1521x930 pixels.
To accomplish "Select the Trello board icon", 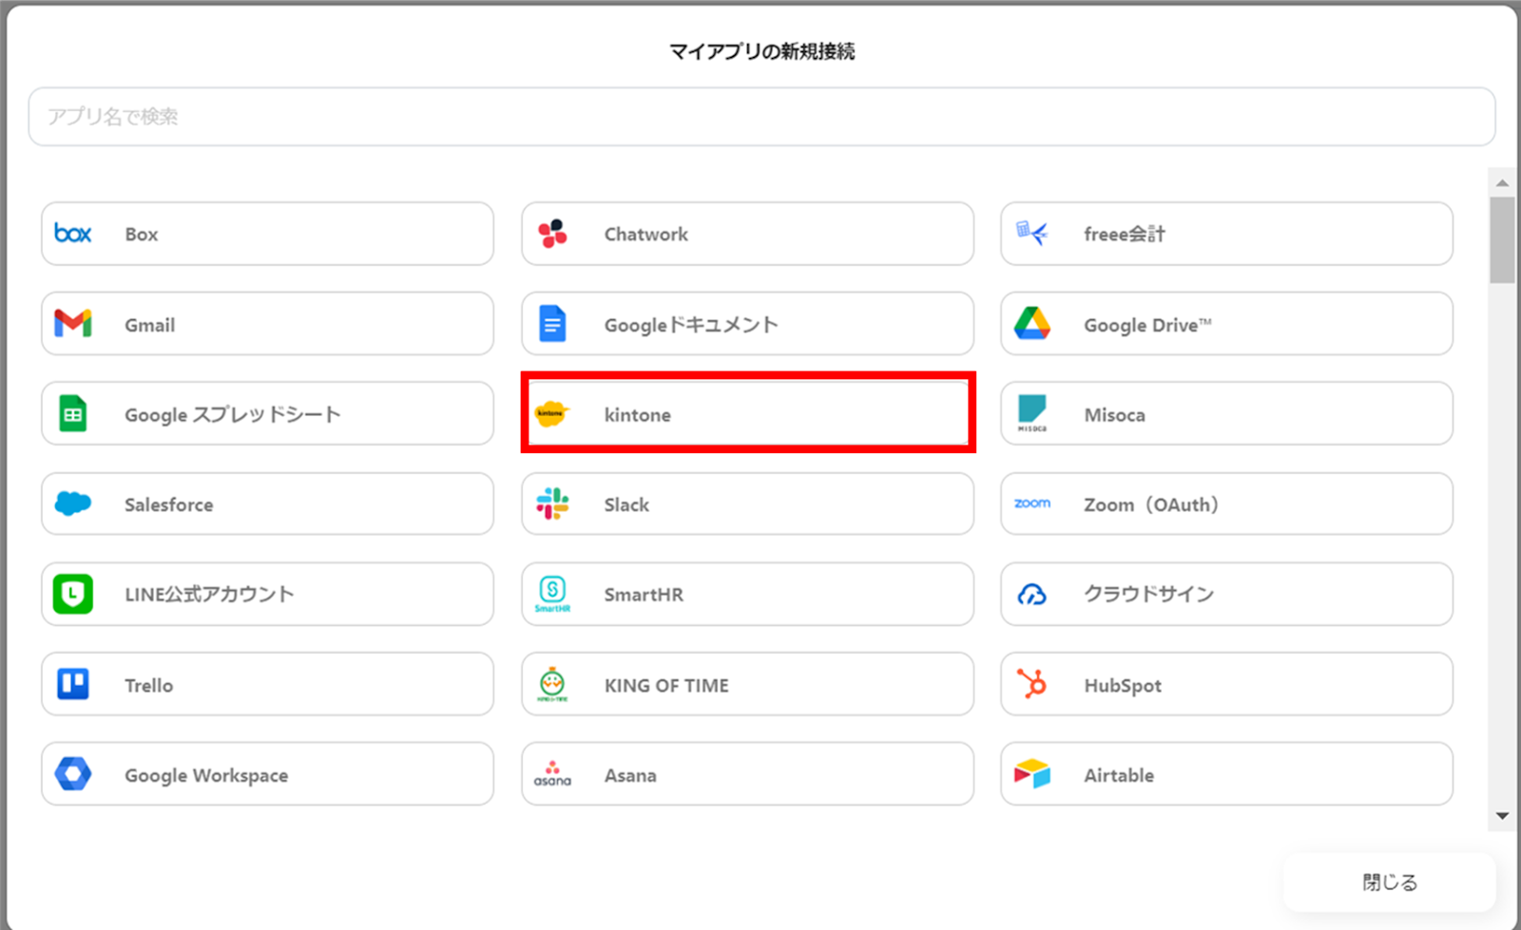I will [x=73, y=684].
